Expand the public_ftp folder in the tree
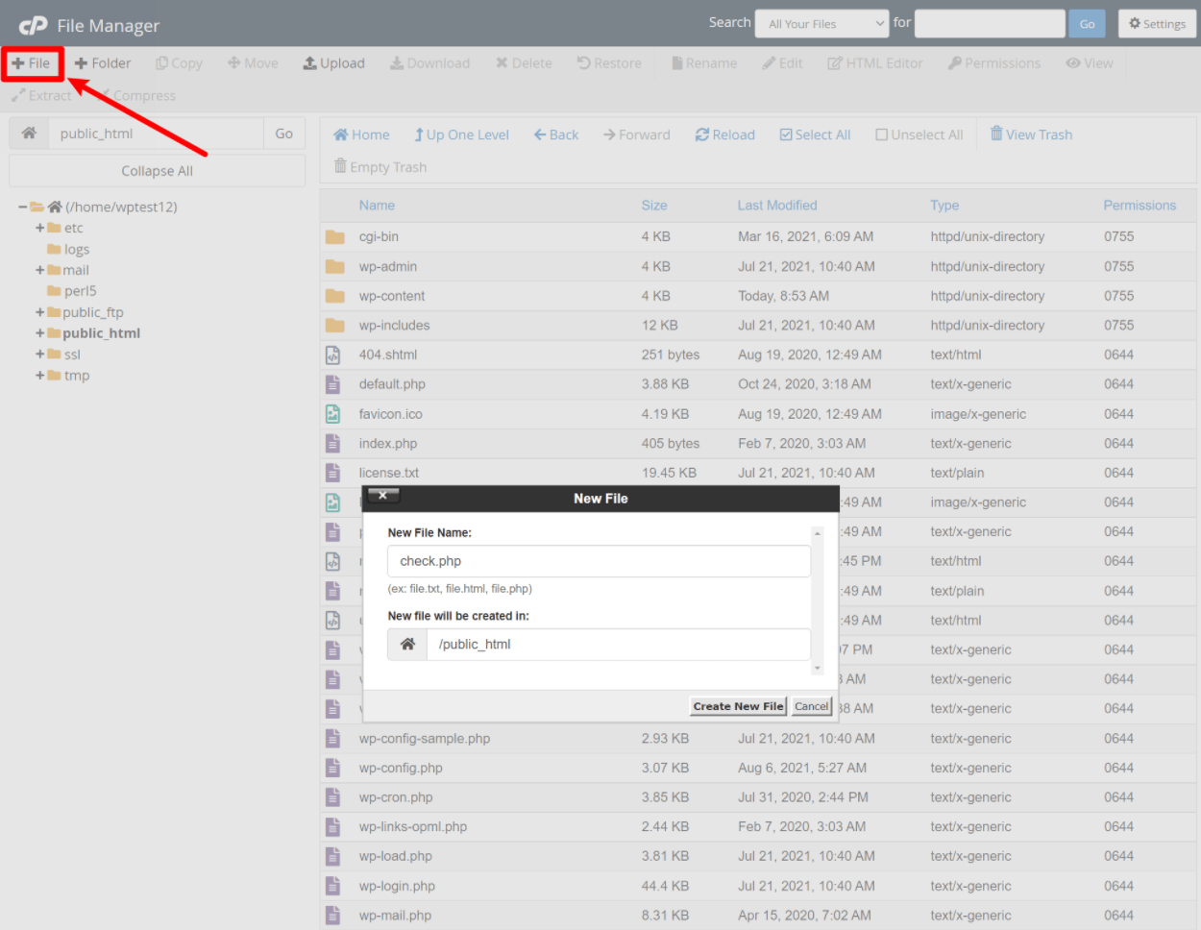 [40, 312]
